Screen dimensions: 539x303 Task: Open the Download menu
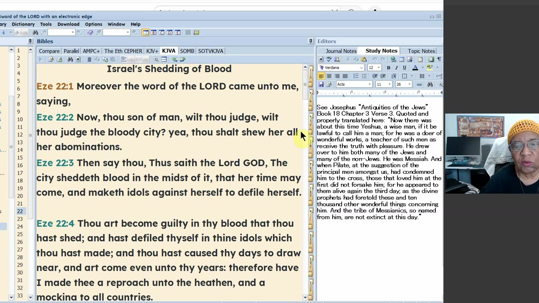68,24
